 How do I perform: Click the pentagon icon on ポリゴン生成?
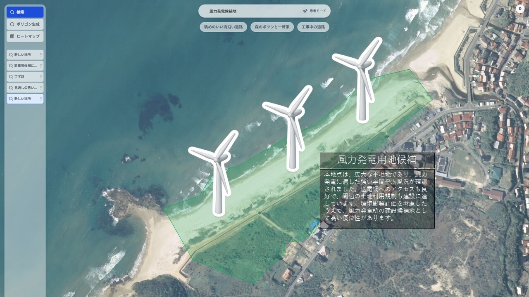pos(12,24)
